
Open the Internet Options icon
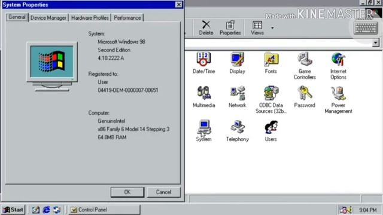pyautogui.click(x=338, y=66)
